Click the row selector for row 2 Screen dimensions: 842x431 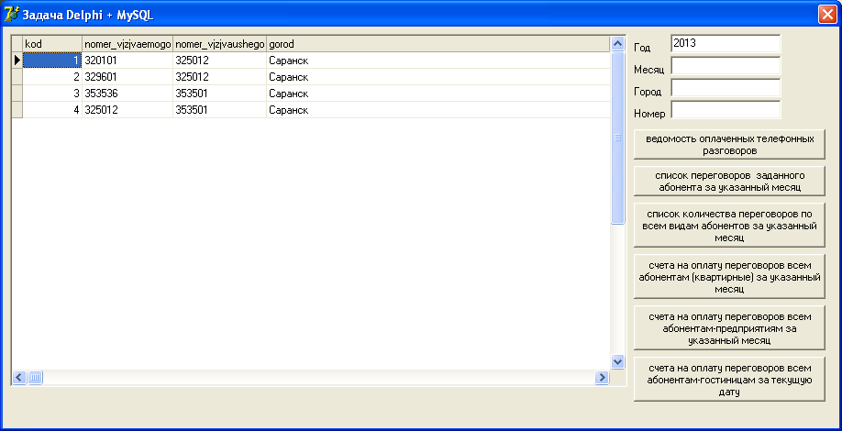(17, 77)
